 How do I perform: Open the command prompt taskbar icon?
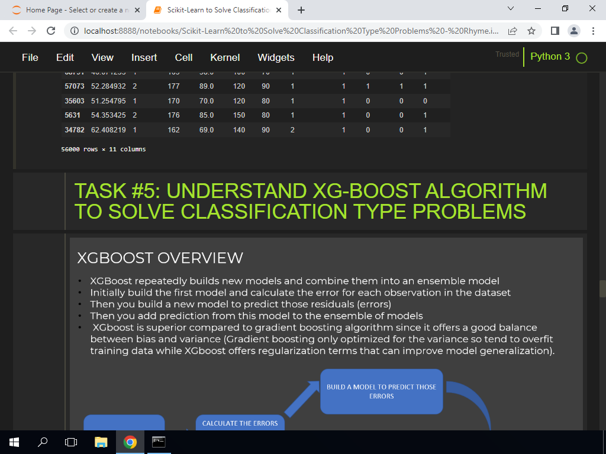pyautogui.click(x=159, y=442)
